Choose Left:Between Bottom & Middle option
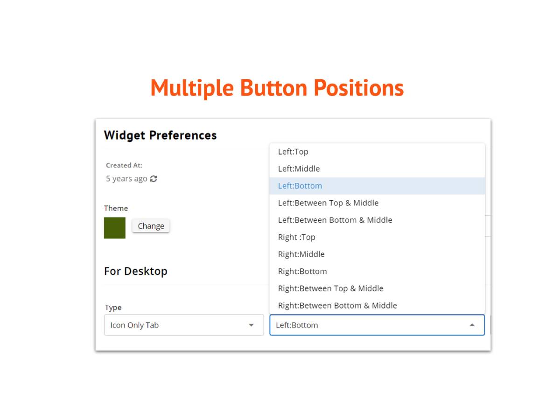This screenshot has height=420, width=560. 377,220
